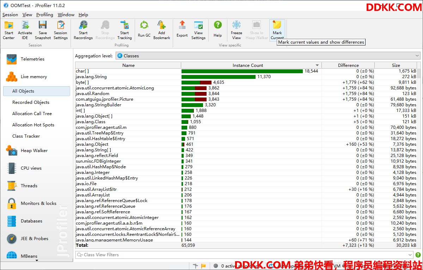Click the Mark Current toolbar icon
The image size is (423, 270).
(x=277, y=30)
